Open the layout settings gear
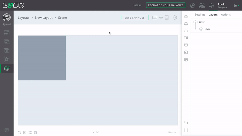242x136 pixels. (x=175, y=18)
